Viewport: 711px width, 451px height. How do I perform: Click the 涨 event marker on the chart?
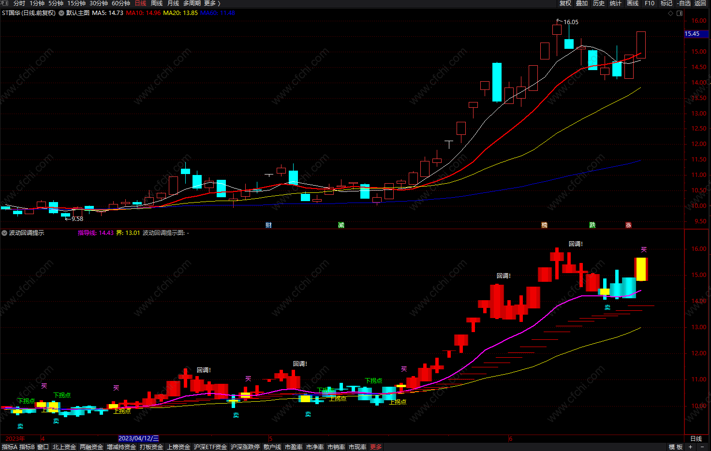tap(628, 225)
